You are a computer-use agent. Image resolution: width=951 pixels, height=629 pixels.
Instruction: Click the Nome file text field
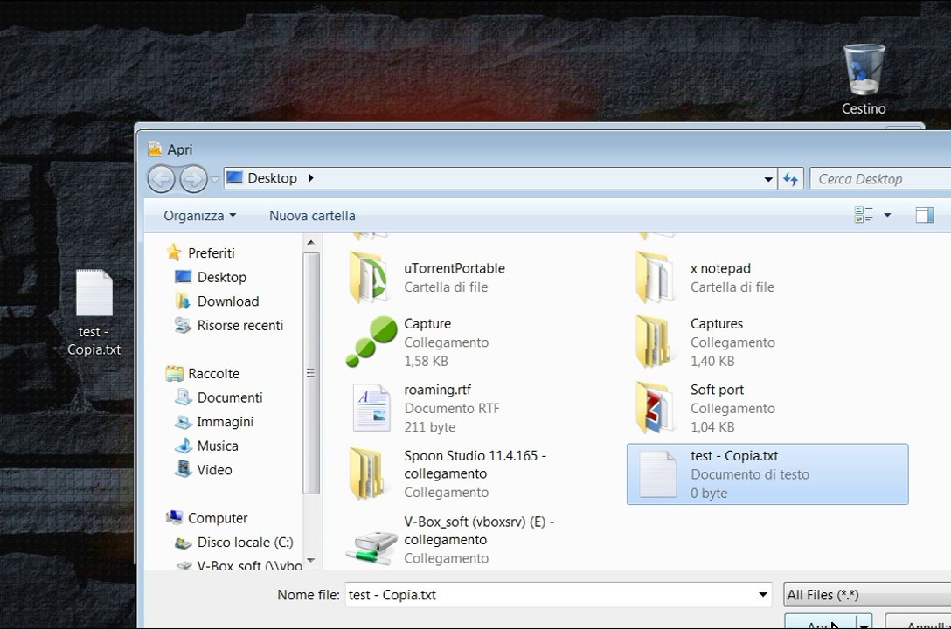pyautogui.click(x=551, y=594)
